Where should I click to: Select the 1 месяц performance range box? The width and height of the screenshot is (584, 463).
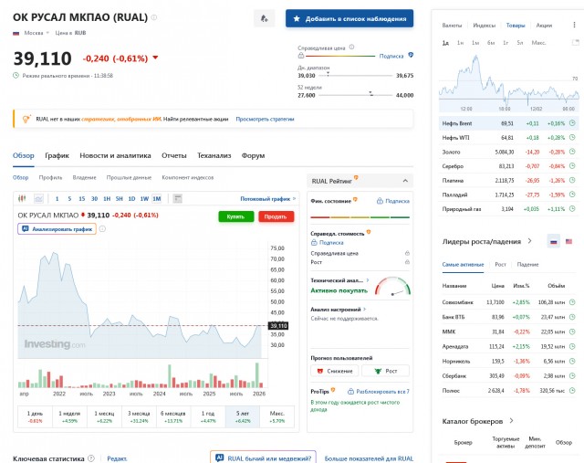pos(104,416)
